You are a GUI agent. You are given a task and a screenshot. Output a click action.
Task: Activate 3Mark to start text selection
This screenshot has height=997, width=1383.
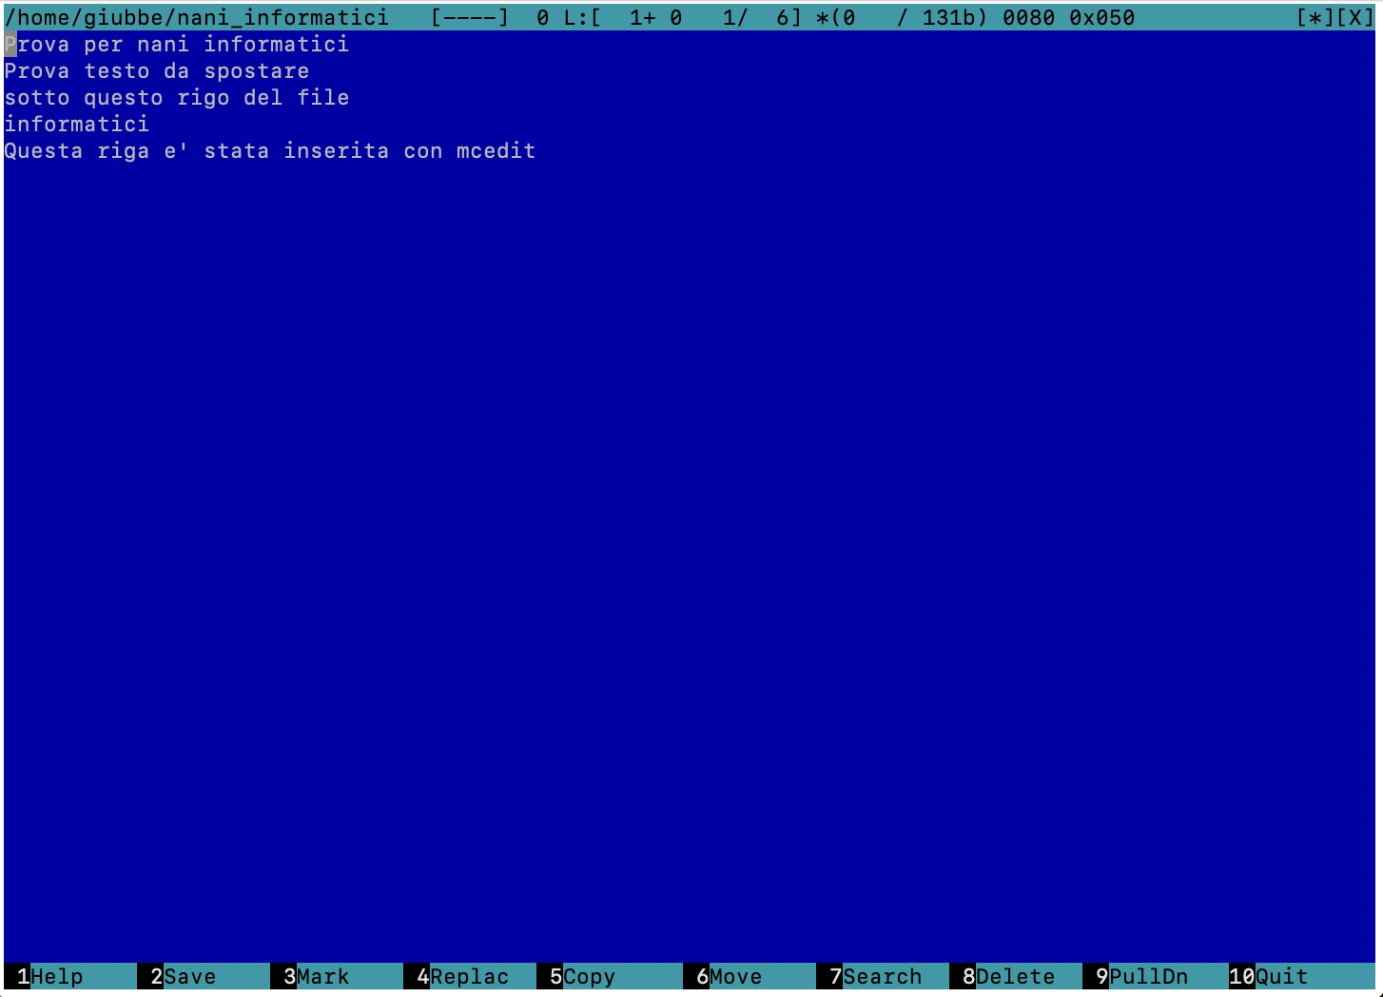pyautogui.click(x=316, y=976)
